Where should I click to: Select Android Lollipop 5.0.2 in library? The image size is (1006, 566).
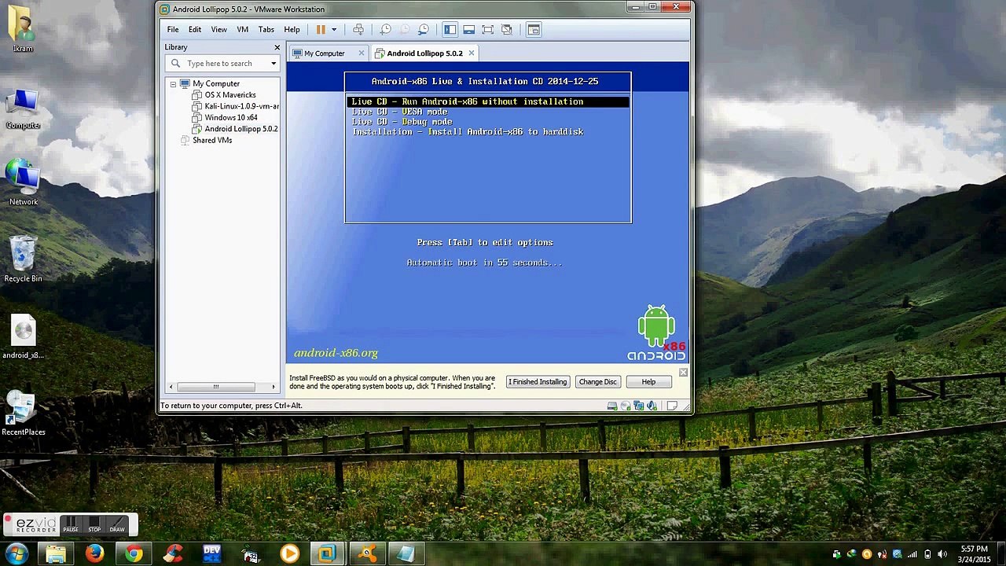(236, 129)
